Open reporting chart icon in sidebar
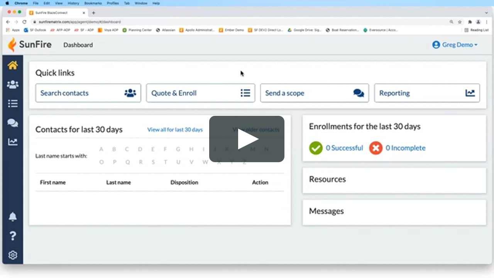The height and width of the screenshot is (278, 494). (x=13, y=142)
